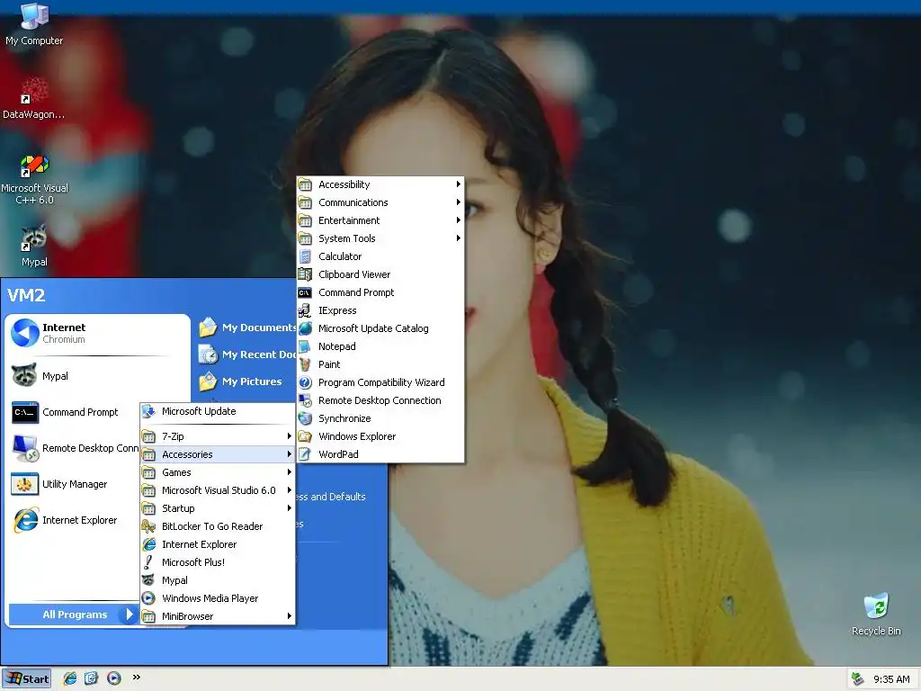921x691 pixels.
Task: Launch Clipboard Viewer in Accessories
Action: click(x=380, y=274)
